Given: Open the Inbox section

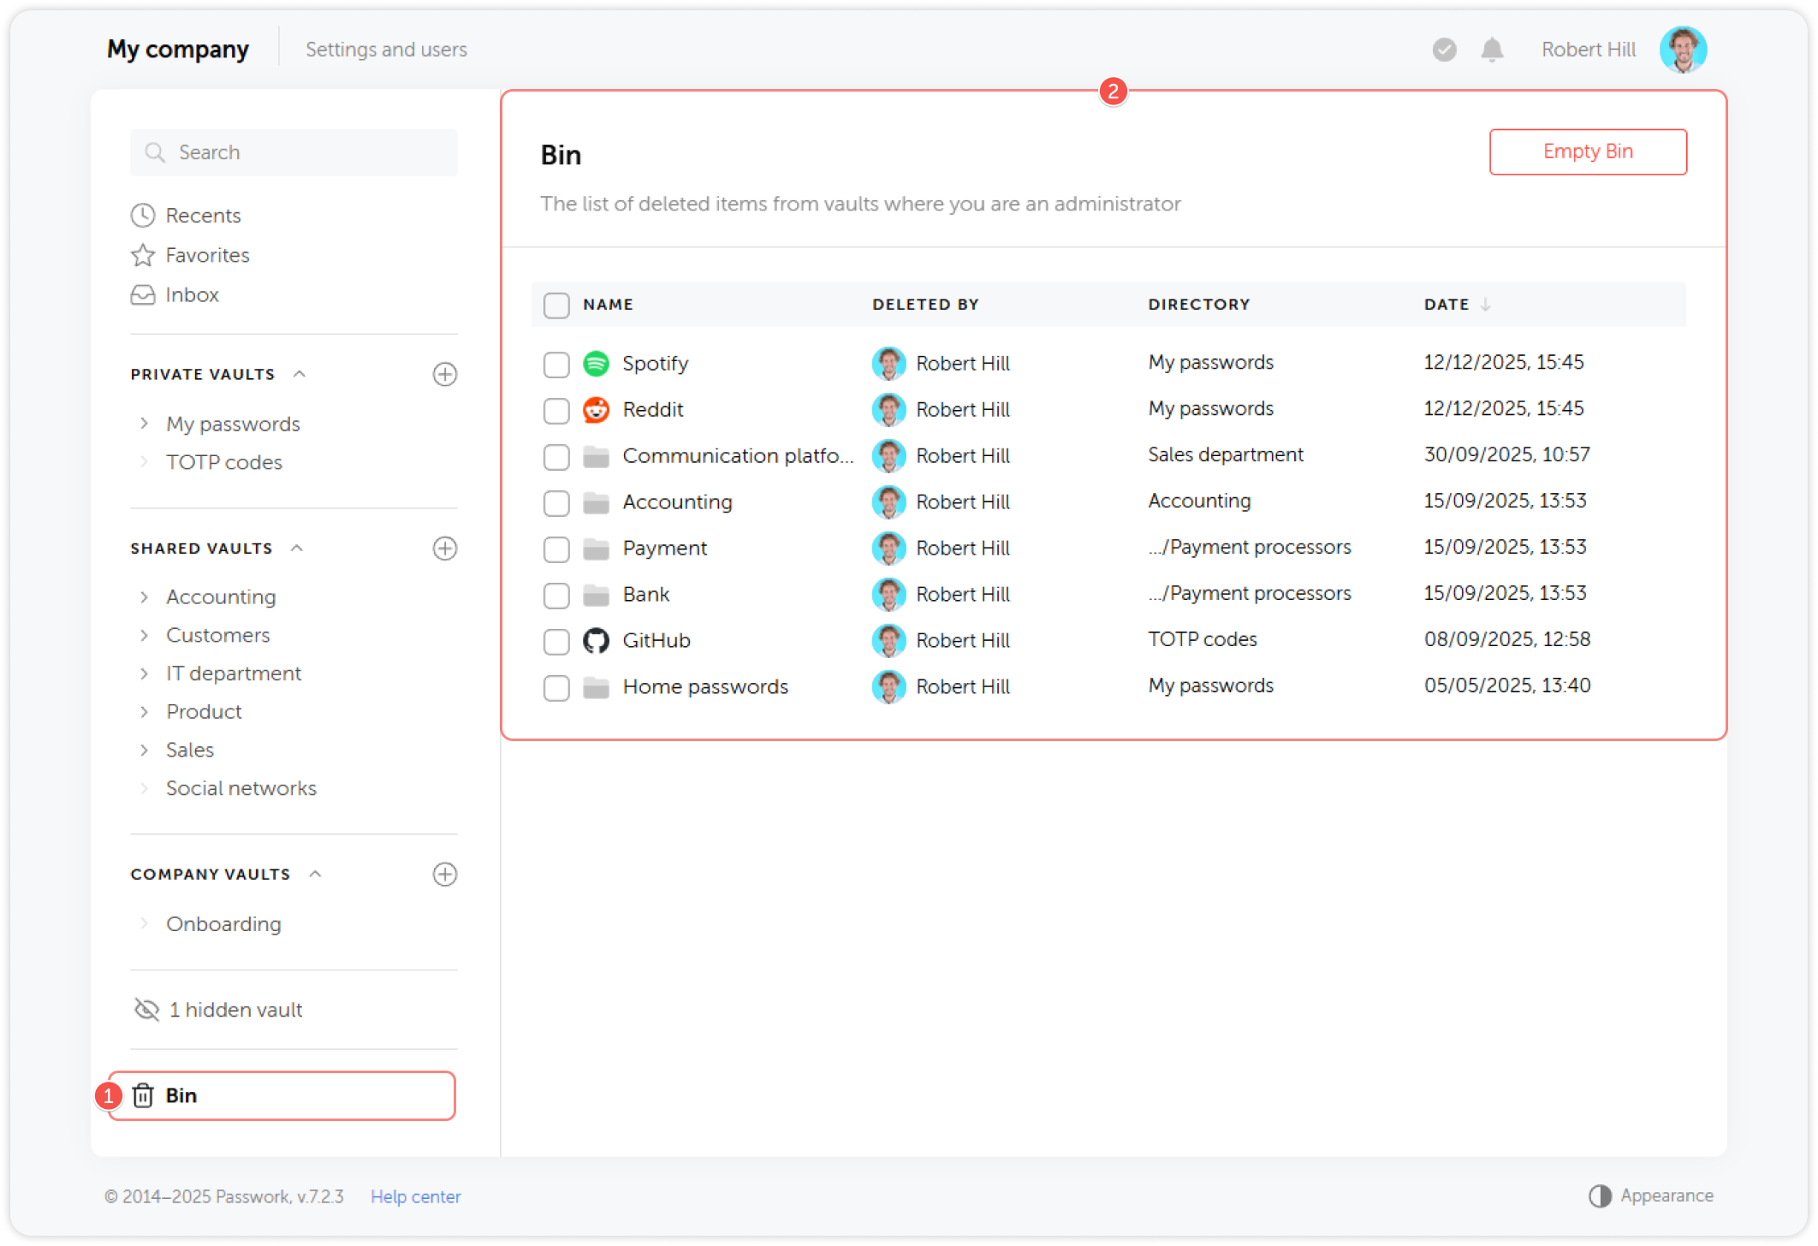Looking at the screenshot, I should 192,294.
